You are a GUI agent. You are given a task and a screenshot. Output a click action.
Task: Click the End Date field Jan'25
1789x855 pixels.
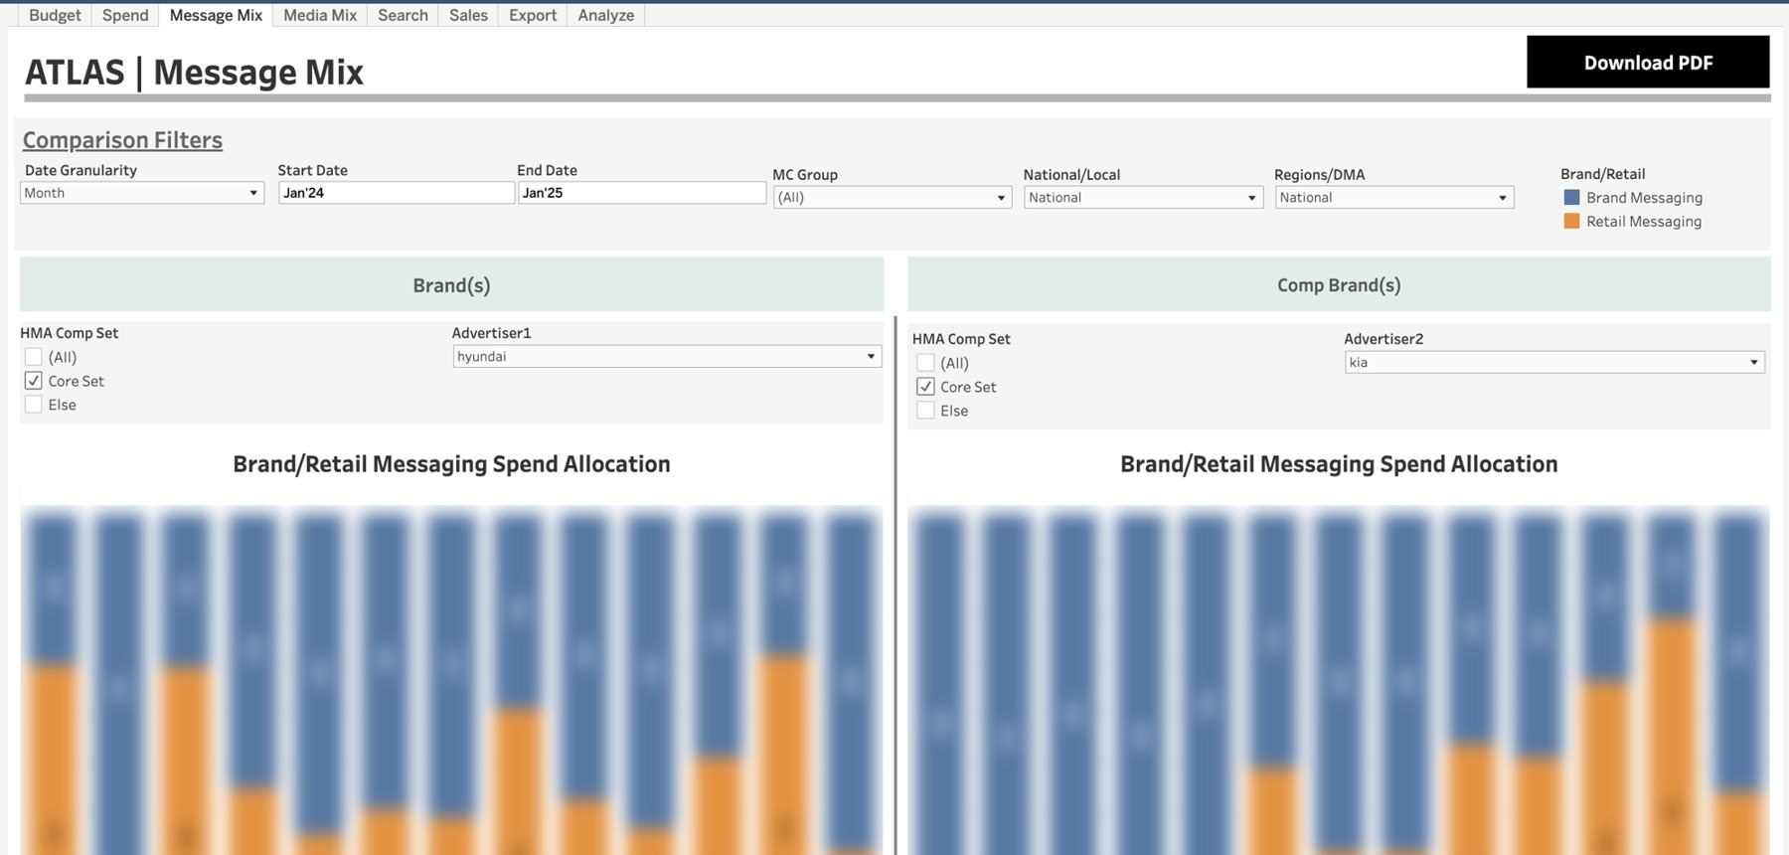pyautogui.click(x=641, y=193)
